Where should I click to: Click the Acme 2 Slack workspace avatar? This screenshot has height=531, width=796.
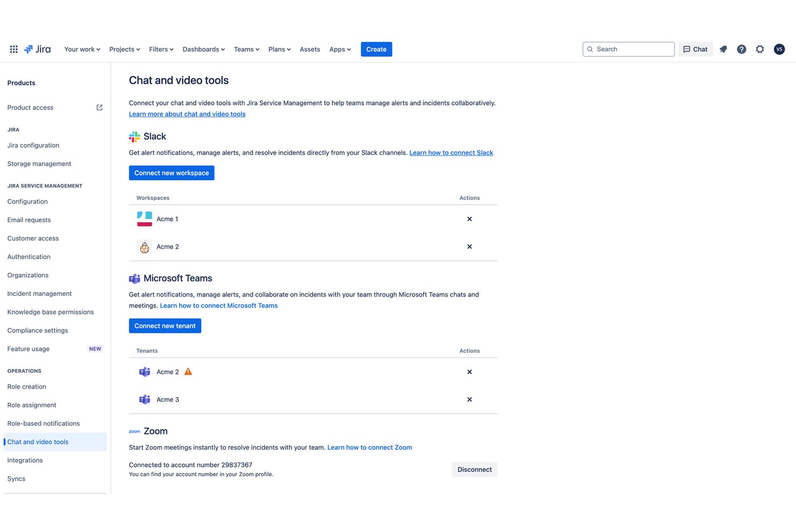pyautogui.click(x=145, y=246)
